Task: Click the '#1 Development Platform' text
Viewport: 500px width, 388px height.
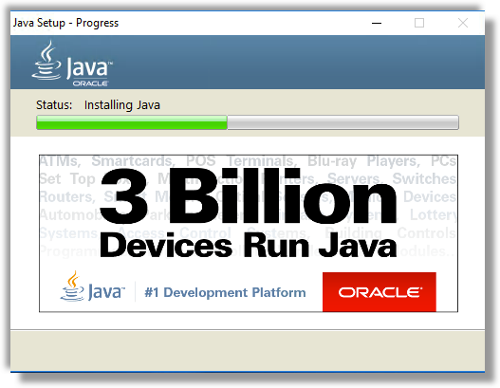Action: [x=225, y=292]
